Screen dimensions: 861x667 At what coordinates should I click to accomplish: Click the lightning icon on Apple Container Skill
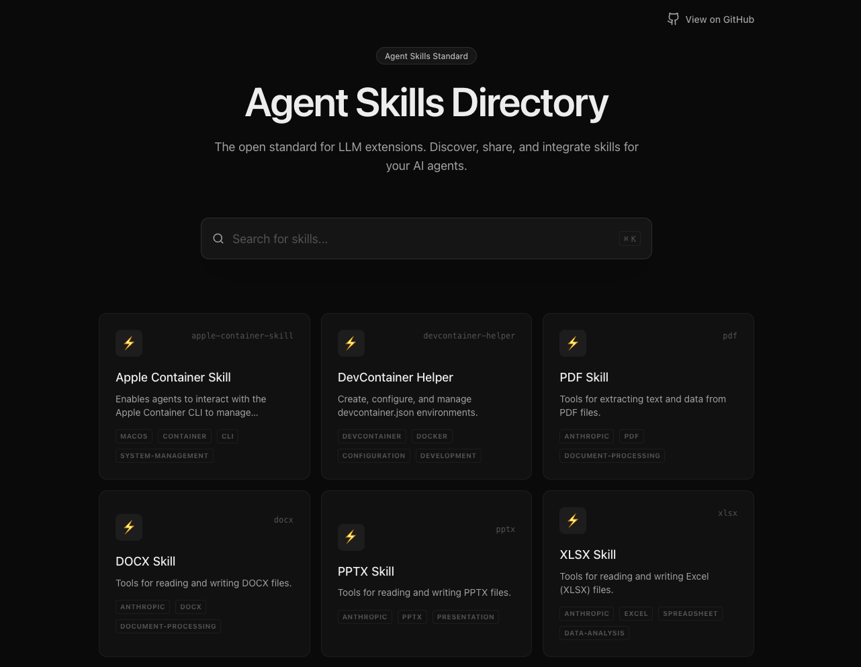click(x=129, y=343)
